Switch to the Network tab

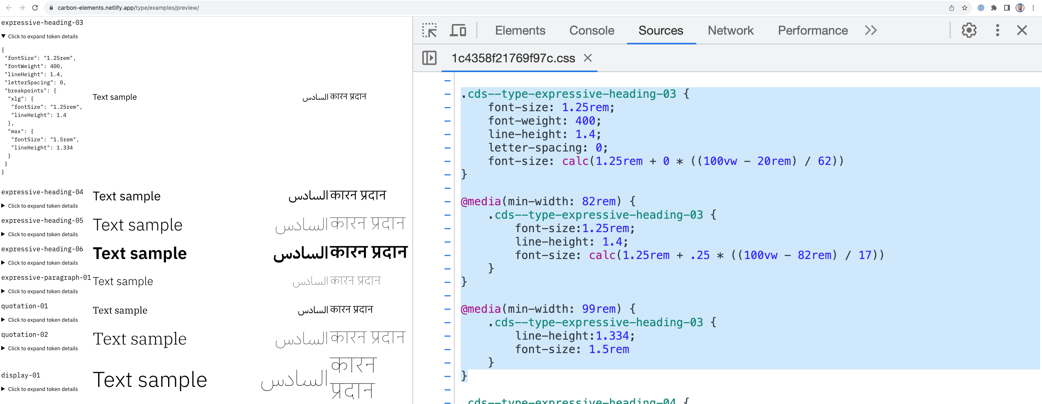click(x=730, y=30)
